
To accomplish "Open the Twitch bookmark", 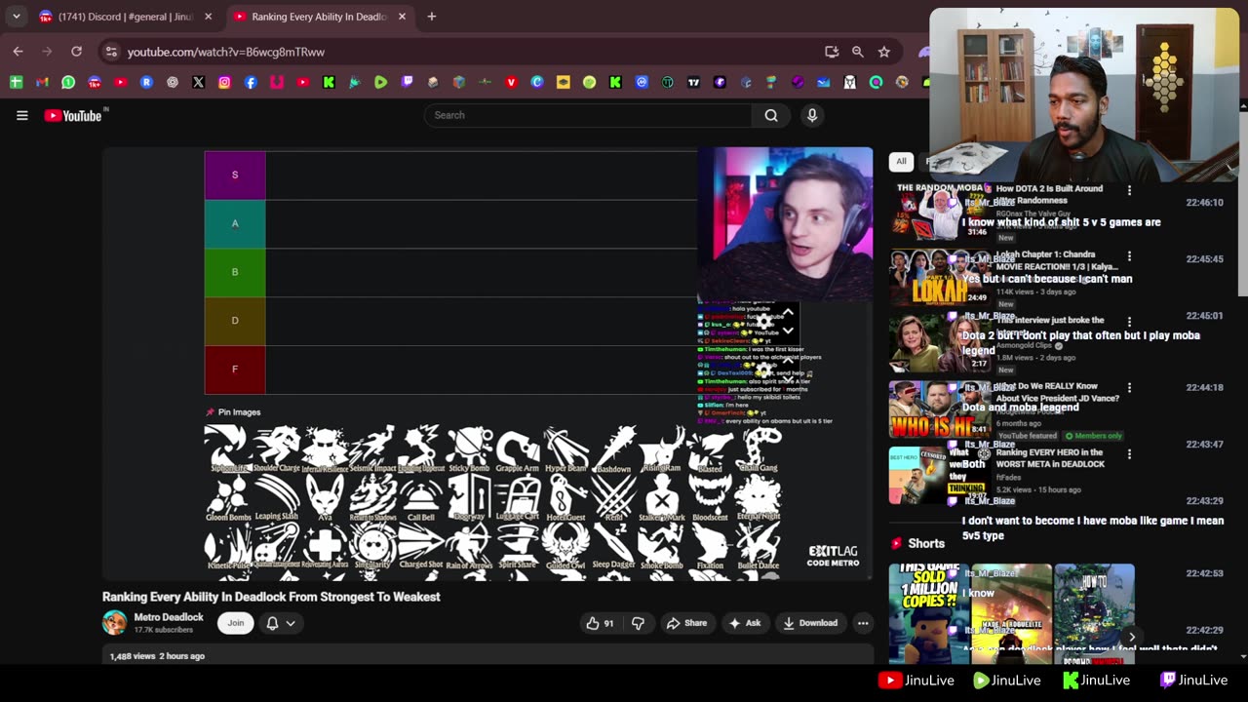I will coord(407,83).
